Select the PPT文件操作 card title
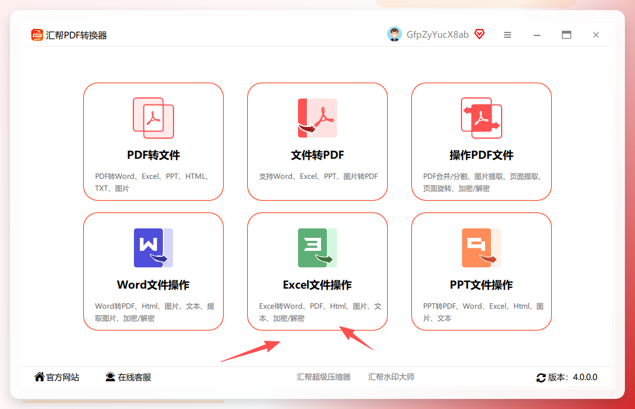Viewport: 635px width, 409px height. (482, 285)
